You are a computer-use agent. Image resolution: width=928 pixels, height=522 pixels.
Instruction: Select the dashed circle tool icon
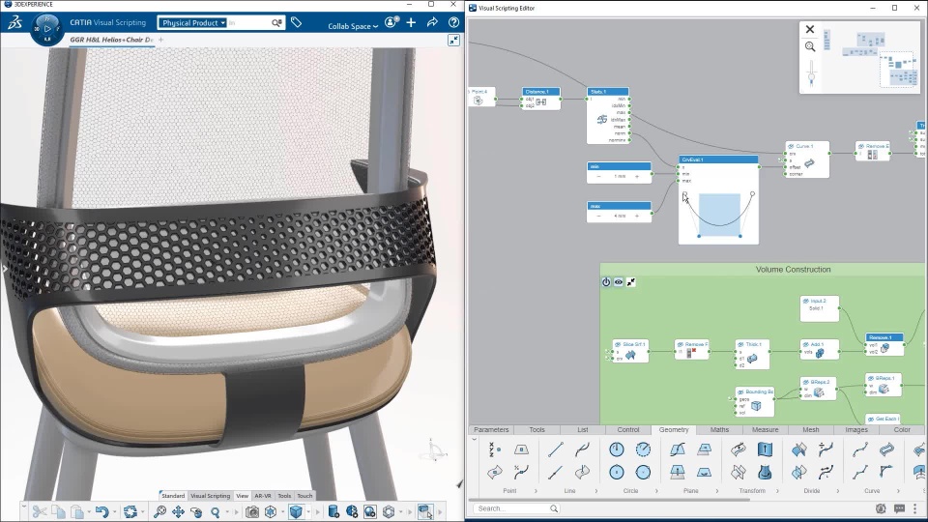(644, 449)
